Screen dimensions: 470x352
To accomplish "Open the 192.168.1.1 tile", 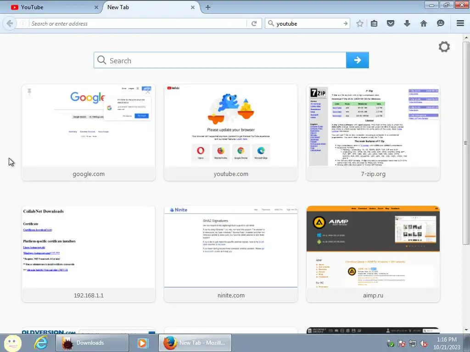I will [x=89, y=254].
